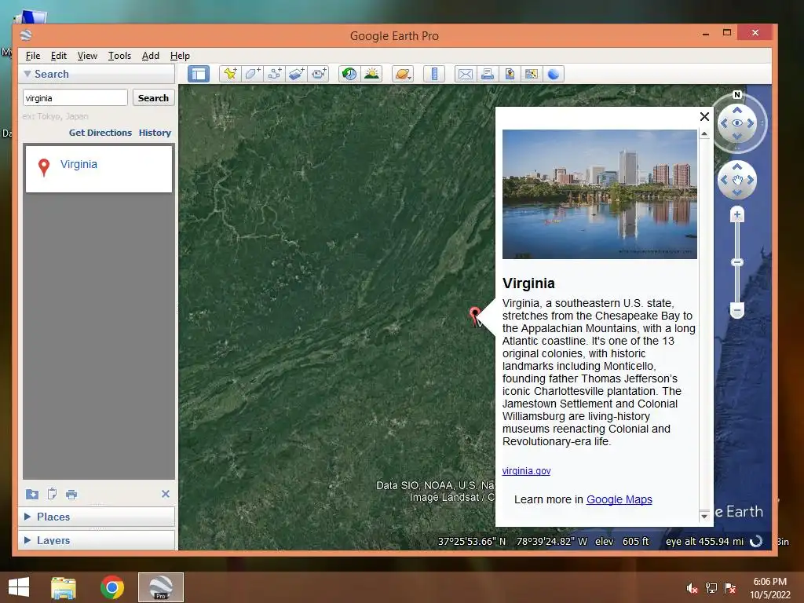Open the Google Maps link in balloon
The height and width of the screenshot is (603, 804).
[x=619, y=499]
